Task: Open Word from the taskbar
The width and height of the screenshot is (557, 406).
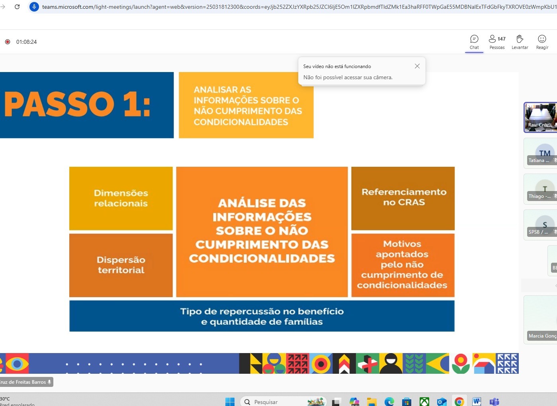Action: [477, 402]
